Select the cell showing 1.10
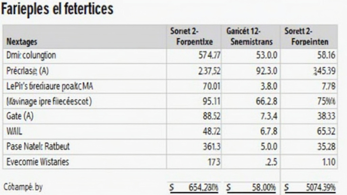The width and height of the screenshot is (347, 195). [x=329, y=162]
